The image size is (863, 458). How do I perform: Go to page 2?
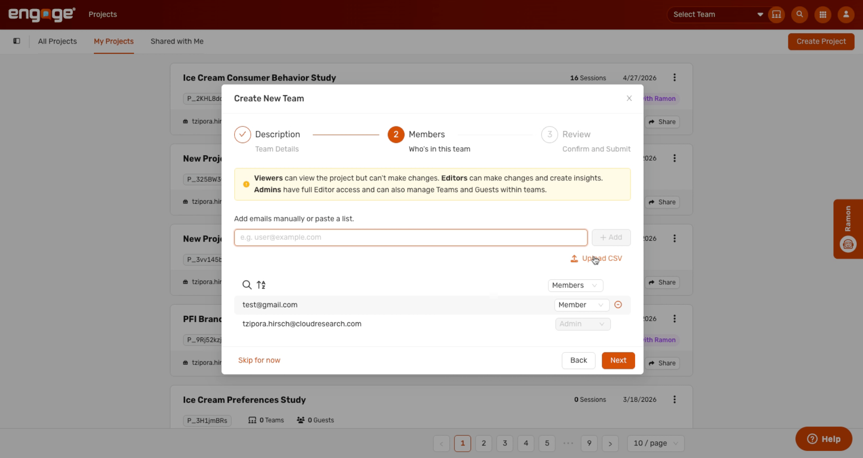coord(484,443)
